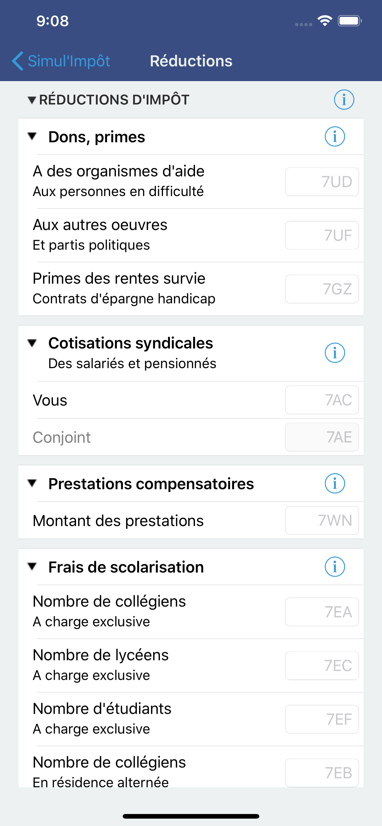Open Cotisations syndicales info icon

pos(335,353)
